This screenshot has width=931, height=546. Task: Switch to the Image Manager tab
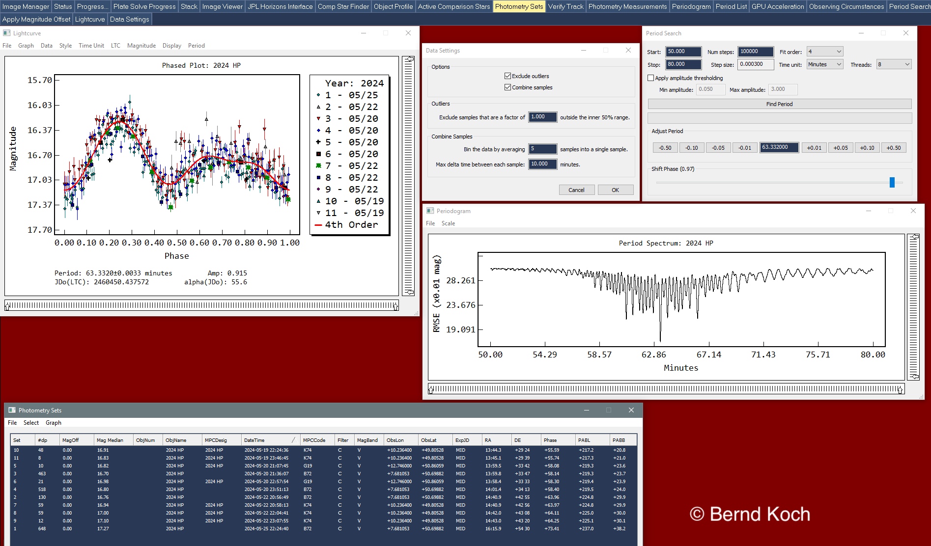[26, 6]
